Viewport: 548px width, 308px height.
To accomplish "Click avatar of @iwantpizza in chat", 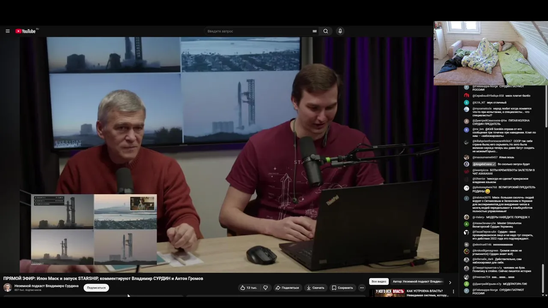I will 467,171.
